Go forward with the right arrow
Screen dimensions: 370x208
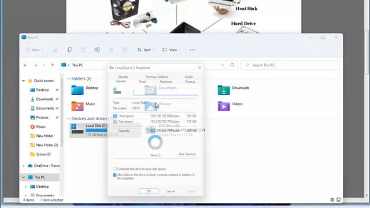tap(35, 65)
